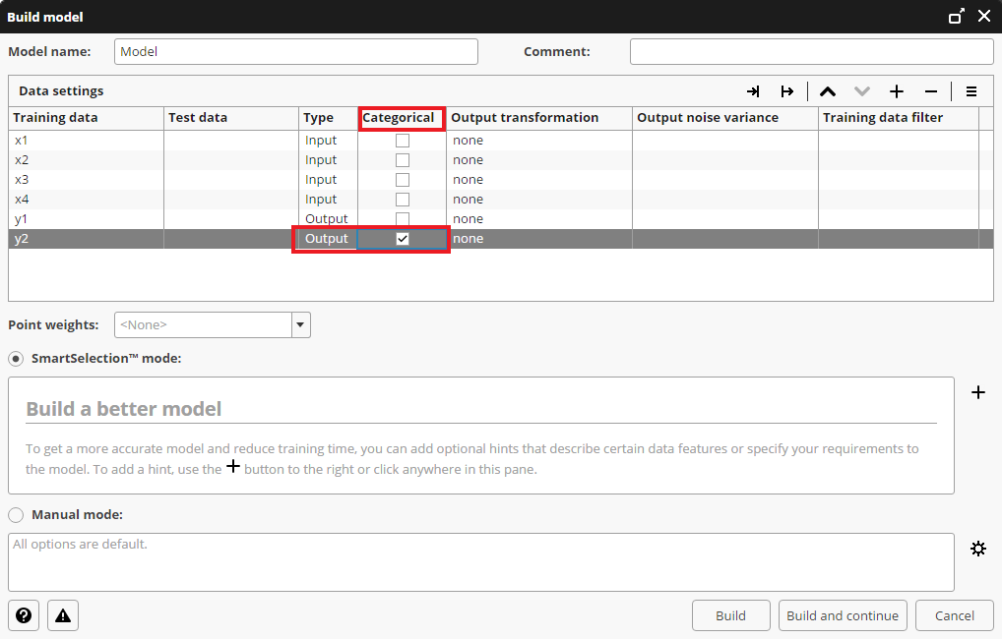Viewport: 1002px width, 639px height.
Task: Open the Data settings hamburger menu
Action: (x=971, y=91)
